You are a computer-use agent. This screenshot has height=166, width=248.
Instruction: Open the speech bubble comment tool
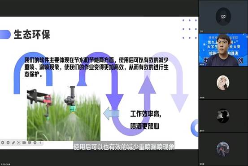point(30,143)
